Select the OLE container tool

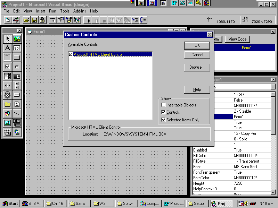[x=7, y=132]
